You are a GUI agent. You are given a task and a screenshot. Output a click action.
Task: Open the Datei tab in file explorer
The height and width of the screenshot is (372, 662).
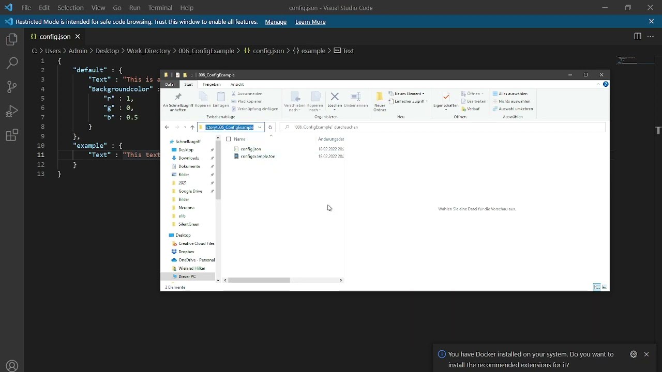tap(170, 84)
